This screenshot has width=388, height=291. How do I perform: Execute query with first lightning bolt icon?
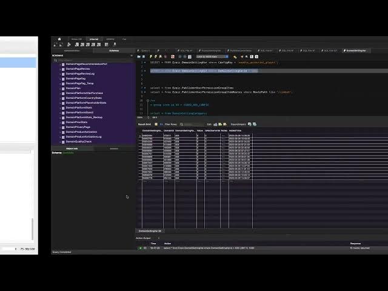(151, 56)
